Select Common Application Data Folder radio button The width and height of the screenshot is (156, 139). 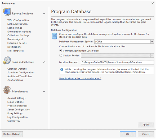(x=61, y=51)
